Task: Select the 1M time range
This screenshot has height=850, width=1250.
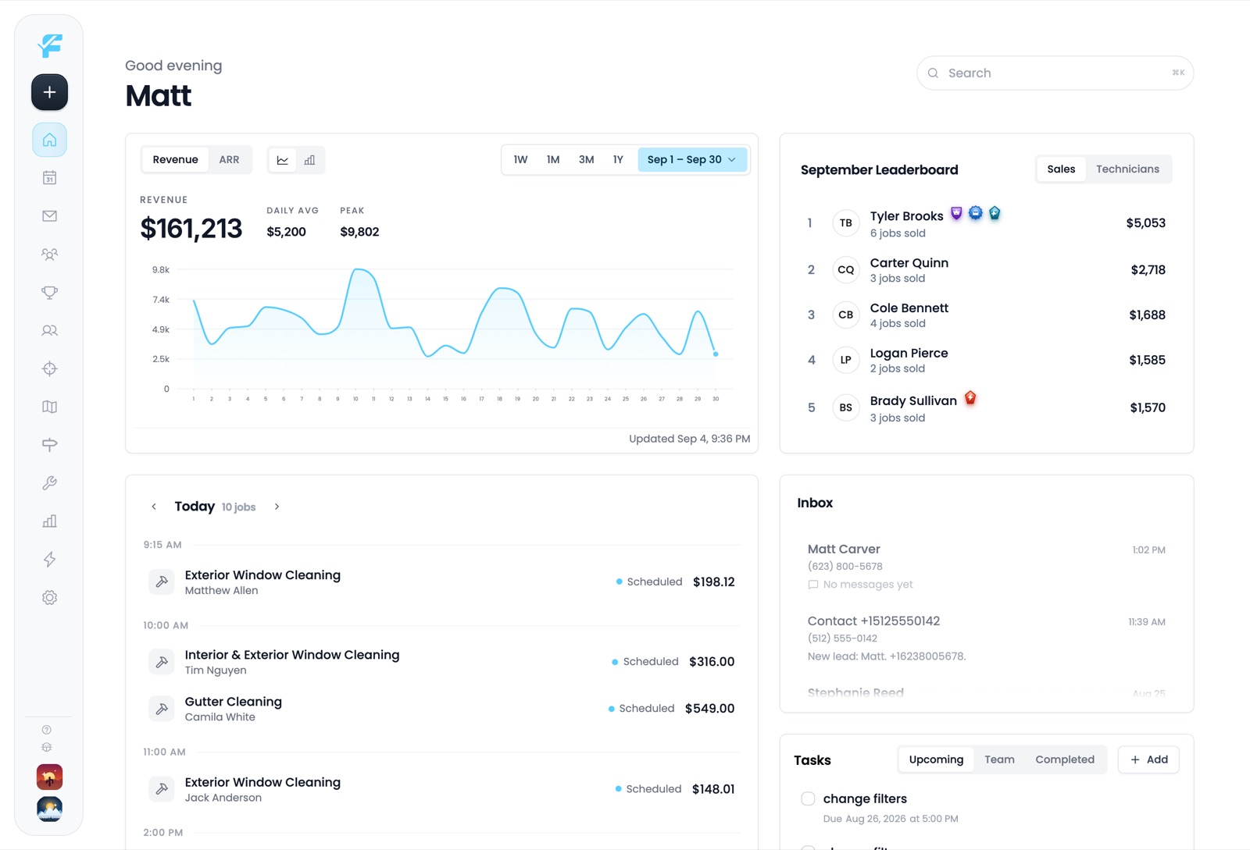Action: (553, 160)
